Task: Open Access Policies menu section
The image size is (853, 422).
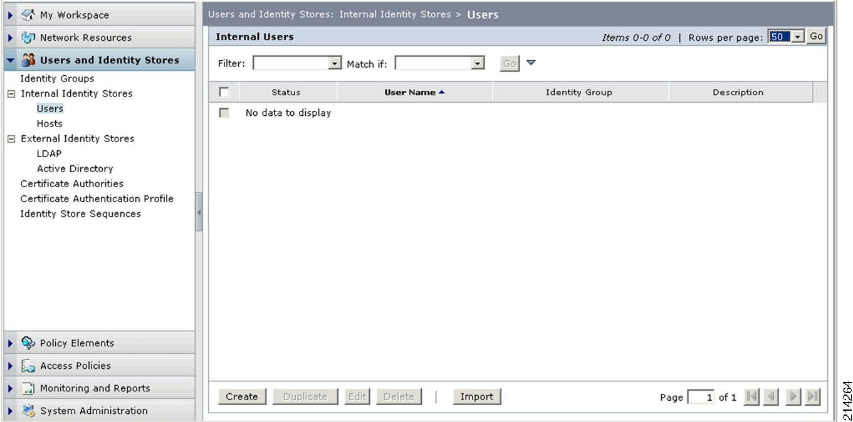Action: point(100,366)
